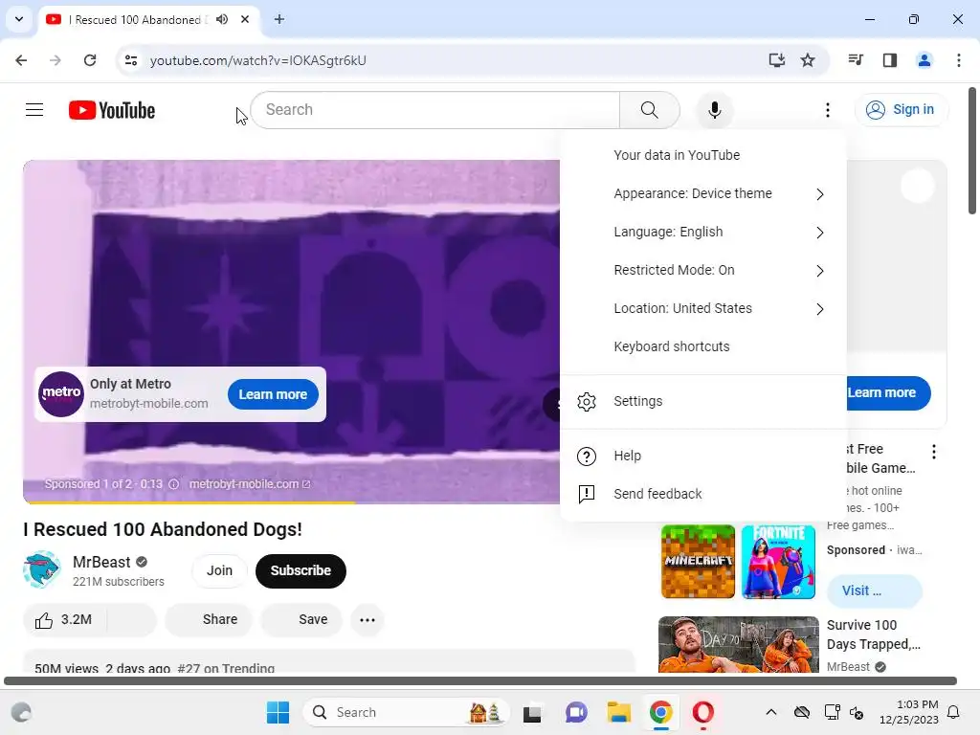The height and width of the screenshot is (735, 980).
Task: Open Survive 100 Days Trapped video thumbnail
Action: tap(738, 644)
